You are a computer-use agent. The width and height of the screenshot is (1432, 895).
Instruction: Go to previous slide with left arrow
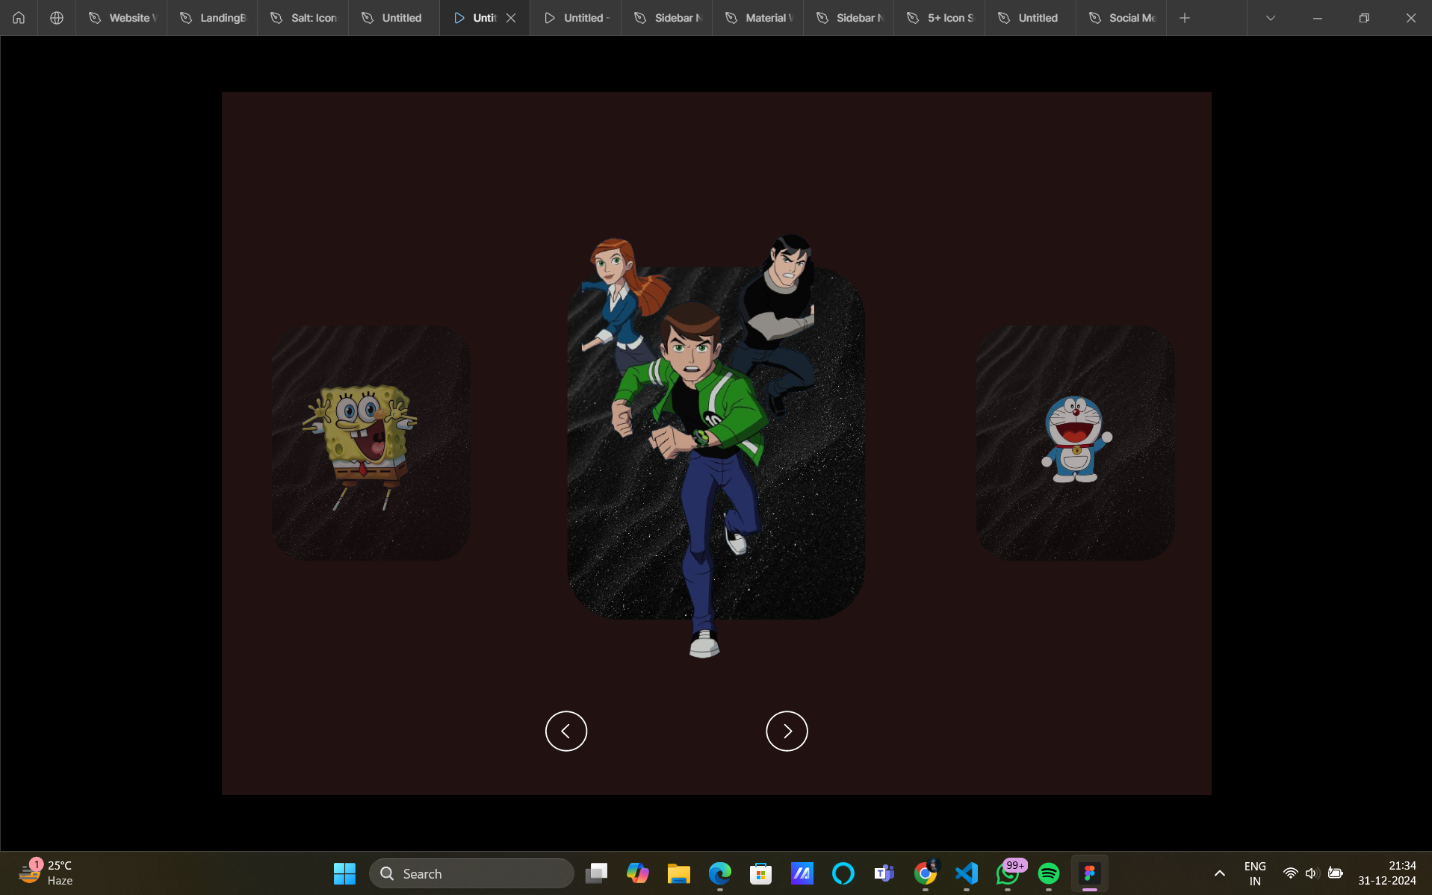[x=566, y=731]
